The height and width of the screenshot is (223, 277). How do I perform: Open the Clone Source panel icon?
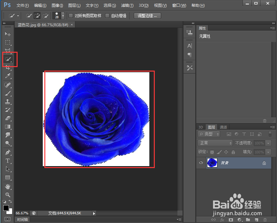(189, 33)
